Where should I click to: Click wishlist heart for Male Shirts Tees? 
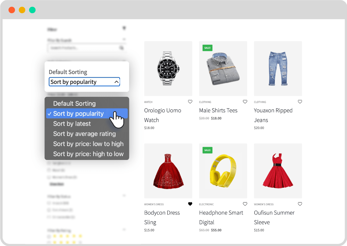click(245, 102)
